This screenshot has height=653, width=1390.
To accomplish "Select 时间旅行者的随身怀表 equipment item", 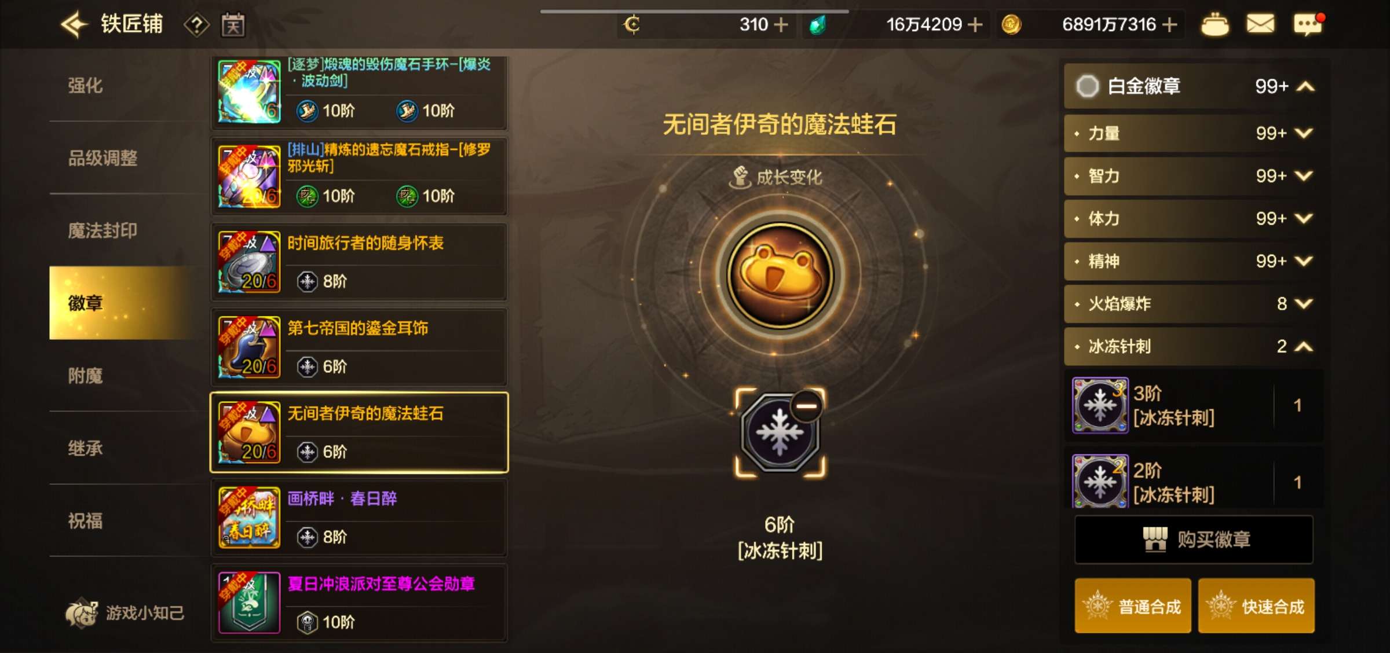I will (x=359, y=262).
